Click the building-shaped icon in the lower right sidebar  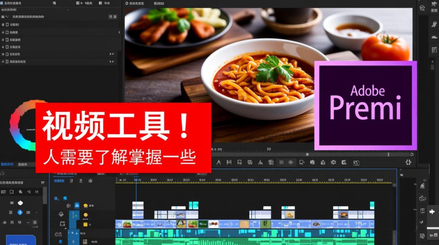(x=422, y=186)
